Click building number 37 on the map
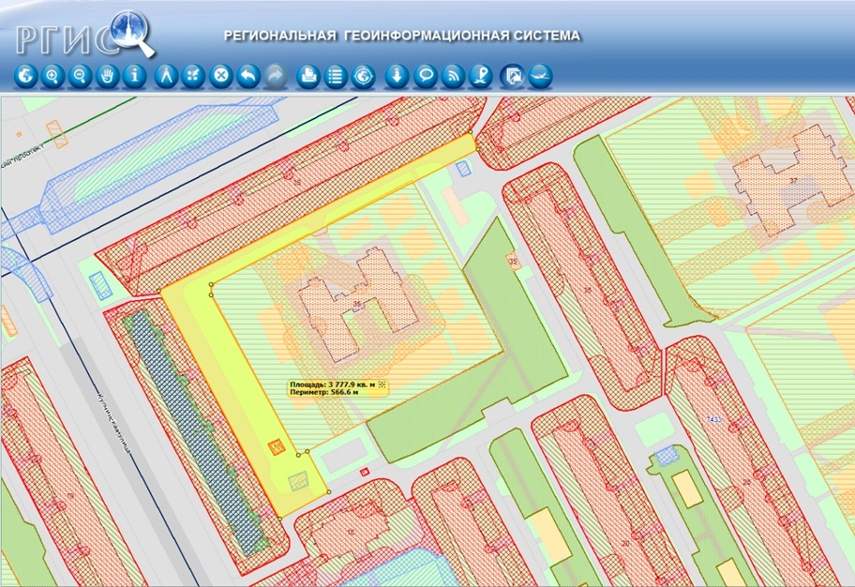Viewport: 855px width, 587px height. pyautogui.click(x=793, y=181)
